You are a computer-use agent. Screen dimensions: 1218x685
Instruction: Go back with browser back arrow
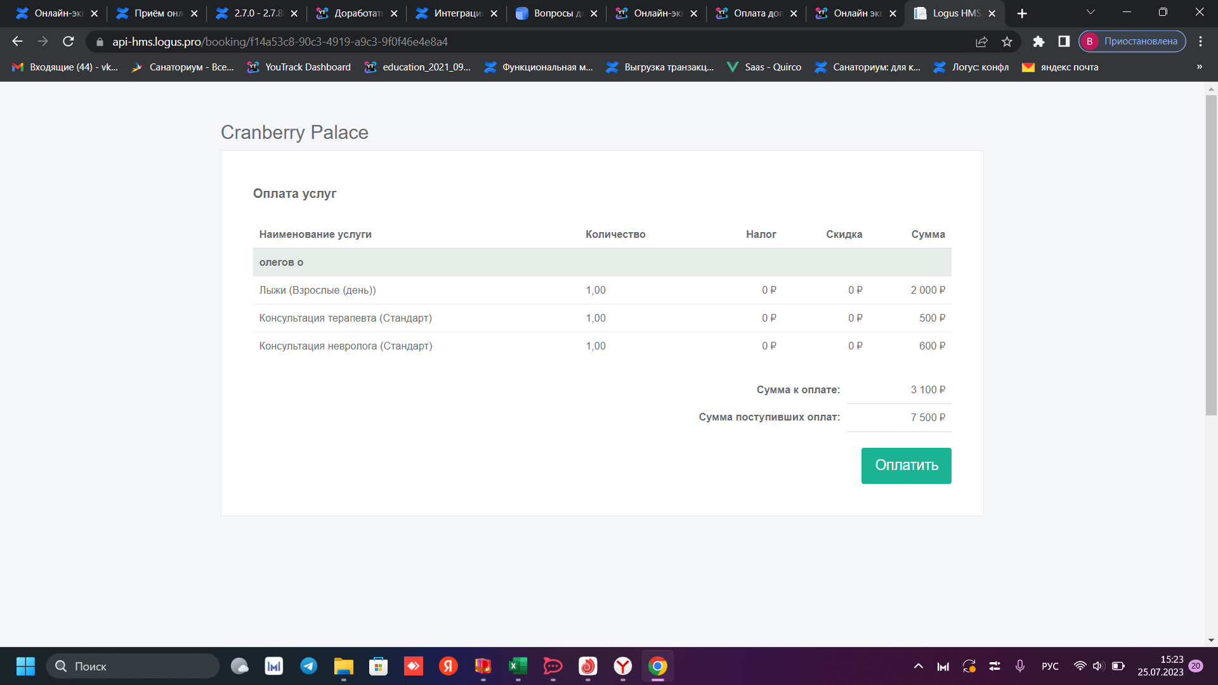[17, 41]
